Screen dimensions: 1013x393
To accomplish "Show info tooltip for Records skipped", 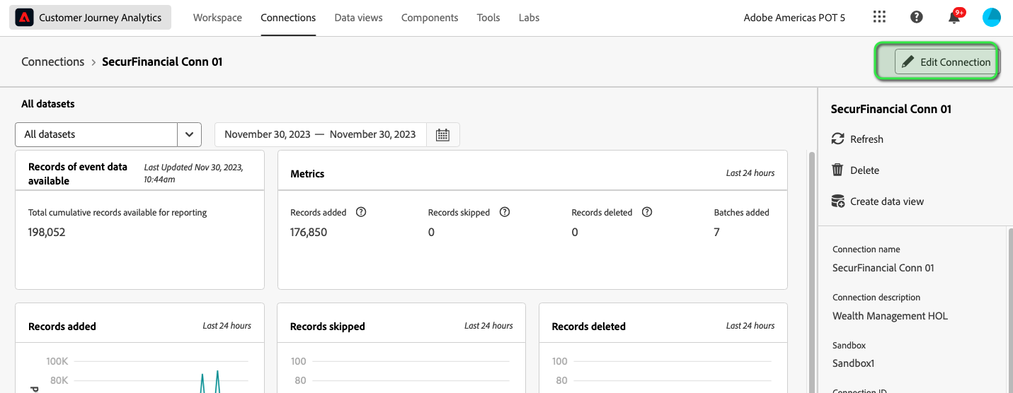I will point(505,212).
